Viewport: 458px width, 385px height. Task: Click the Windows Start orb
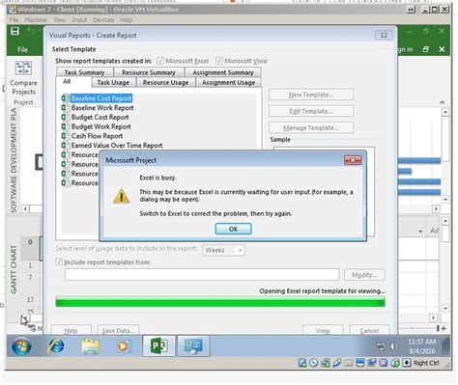pos(21,346)
